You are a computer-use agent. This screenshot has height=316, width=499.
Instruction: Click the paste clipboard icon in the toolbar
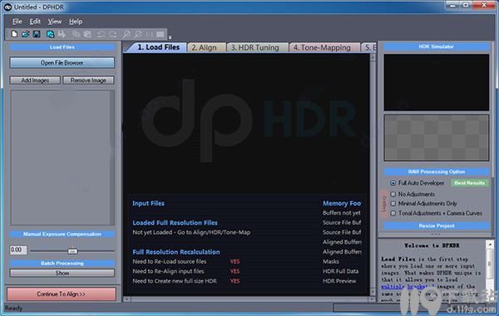coord(87,34)
